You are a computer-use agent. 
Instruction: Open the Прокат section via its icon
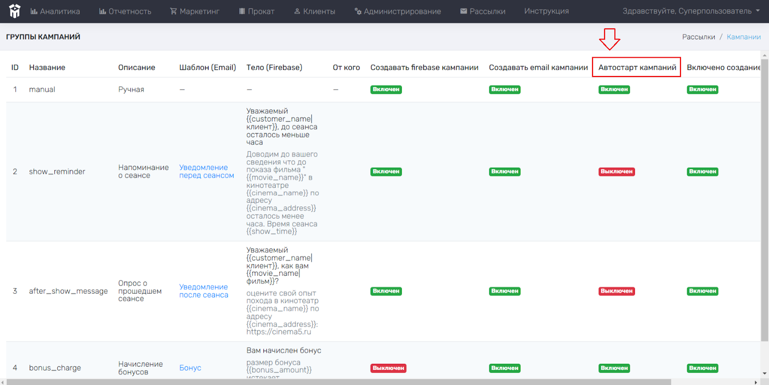pyautogui.click(x=242, y=11)
